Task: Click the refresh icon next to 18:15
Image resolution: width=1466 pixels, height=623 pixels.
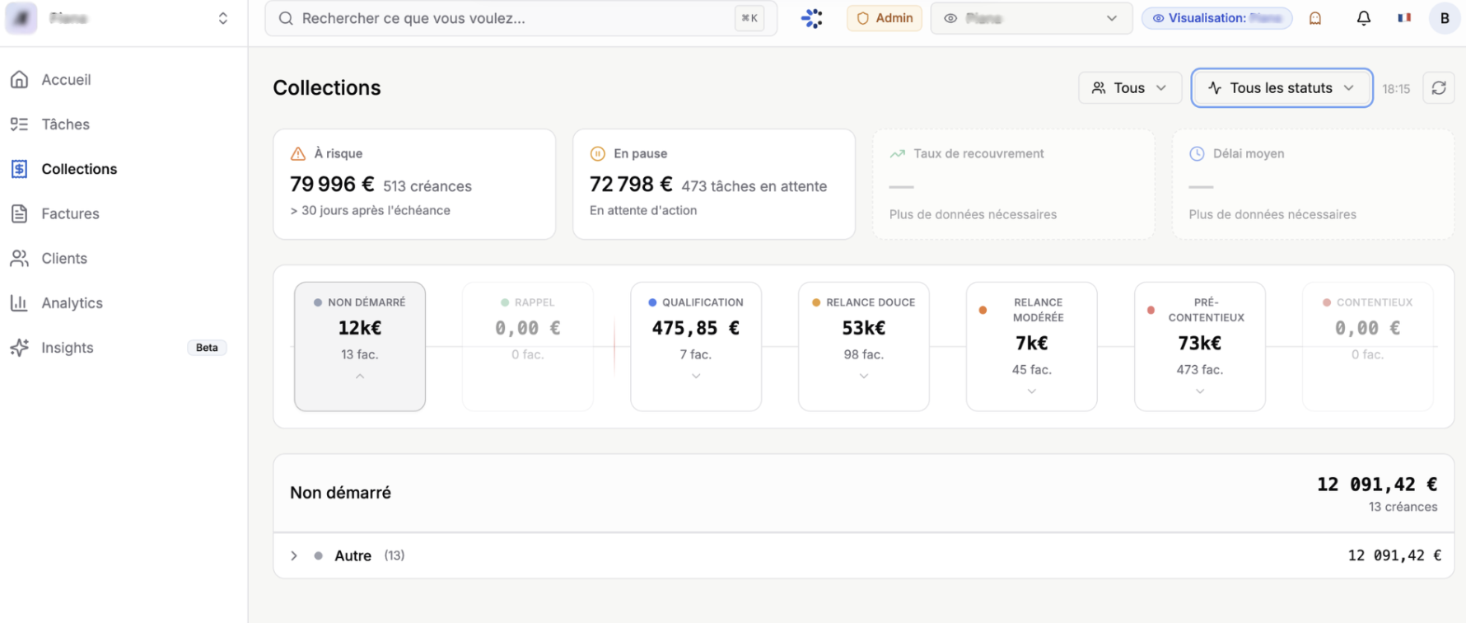Action: pyautogui.click(x=1438, y=88)
